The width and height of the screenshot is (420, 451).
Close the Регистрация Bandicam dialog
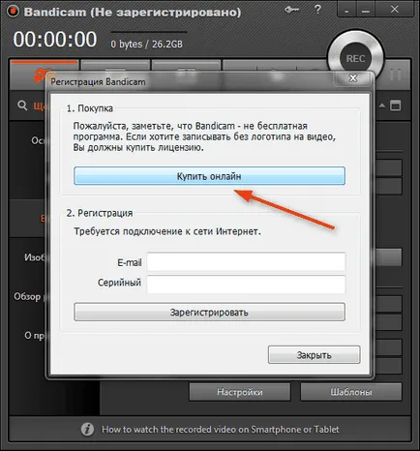(353, 78)
